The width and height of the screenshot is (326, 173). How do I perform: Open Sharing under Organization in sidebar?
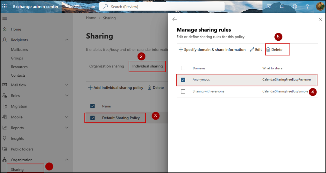click(x=17, y=170)
